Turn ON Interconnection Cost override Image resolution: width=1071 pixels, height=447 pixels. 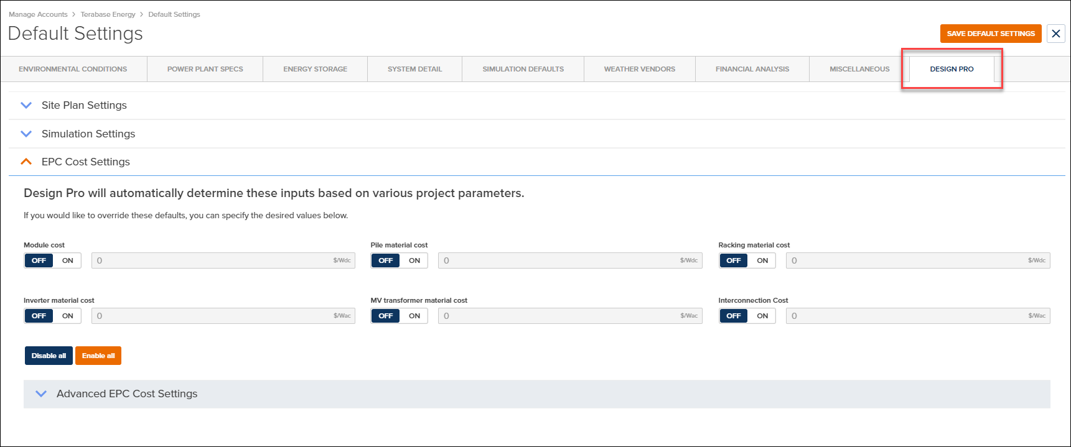762,316
